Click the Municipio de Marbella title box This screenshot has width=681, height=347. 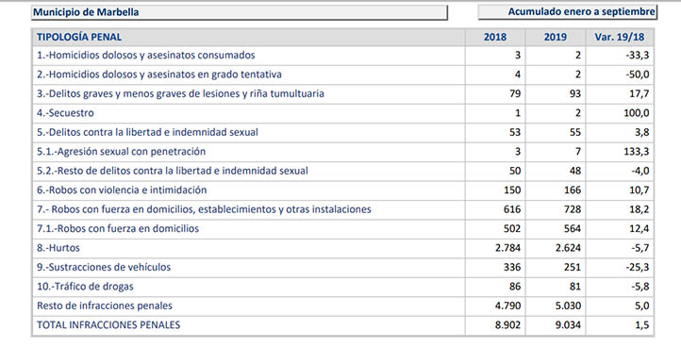pos(239,12)
